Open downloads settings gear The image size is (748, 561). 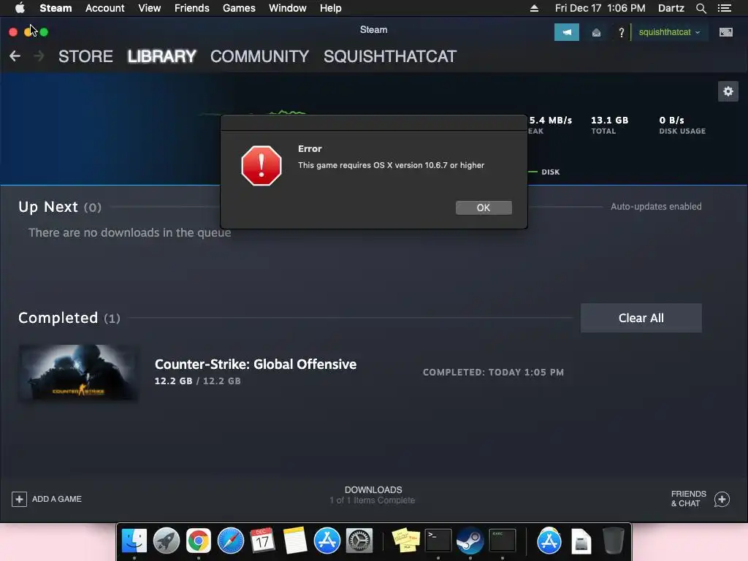coord(728,91)
